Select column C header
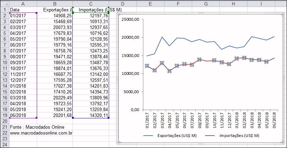287x148 pixels. pyautogui.click(x=91, y=3)
